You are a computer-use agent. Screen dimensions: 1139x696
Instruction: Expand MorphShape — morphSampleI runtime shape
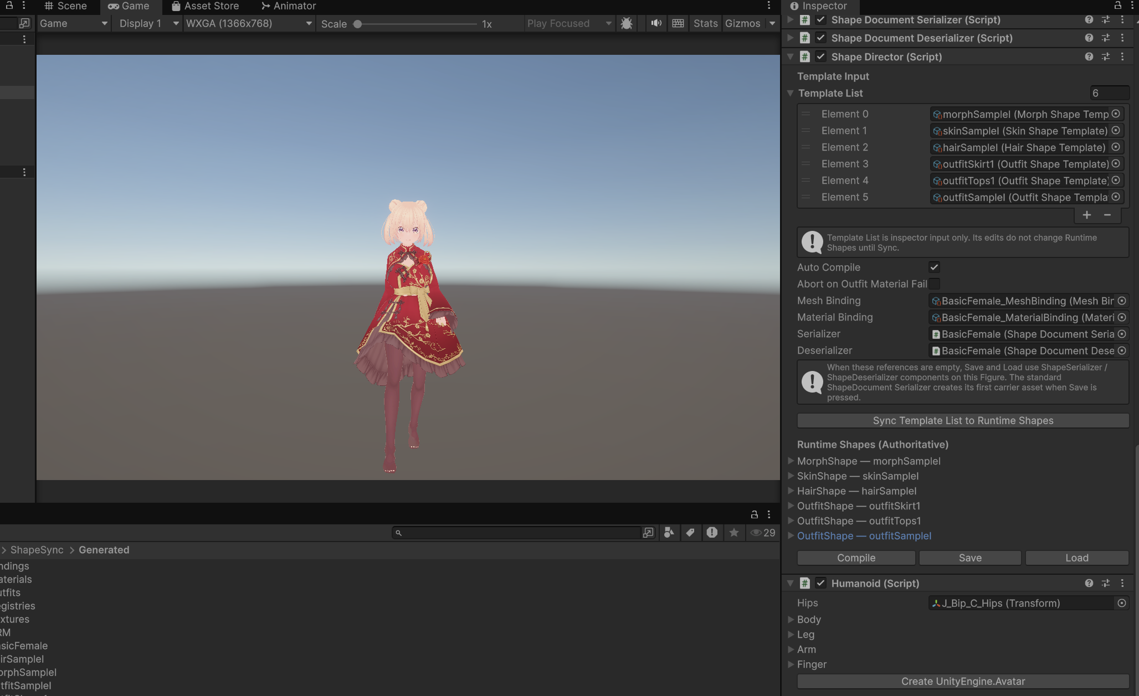coord(791,461)
